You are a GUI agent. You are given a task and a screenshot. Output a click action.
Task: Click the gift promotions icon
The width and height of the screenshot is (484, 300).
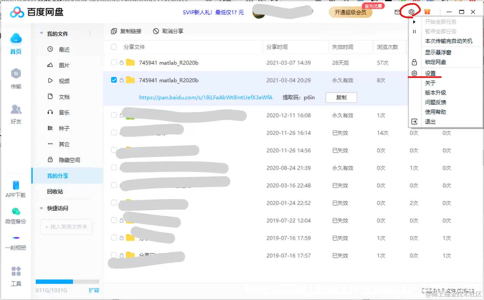427,12
